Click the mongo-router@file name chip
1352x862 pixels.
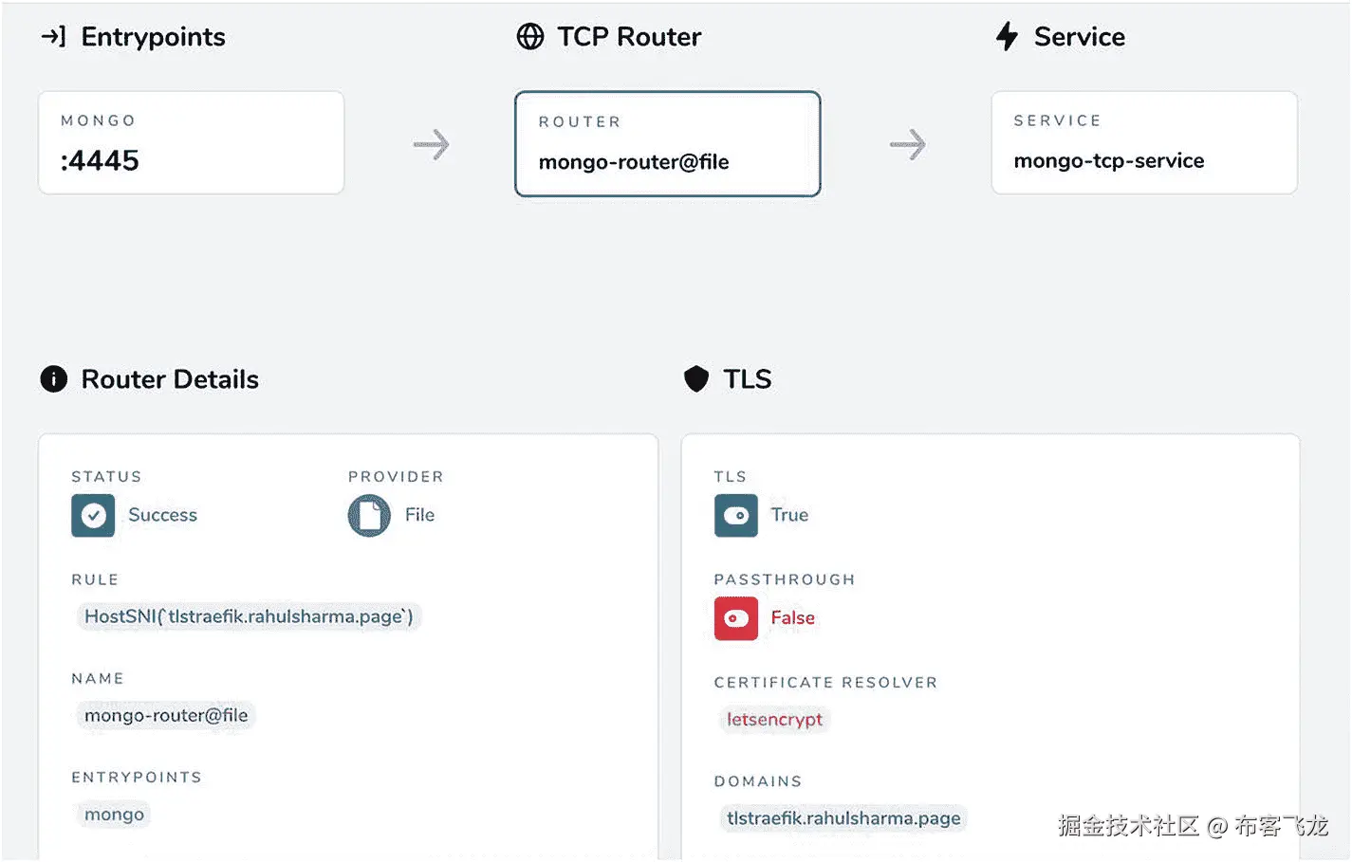166,715
